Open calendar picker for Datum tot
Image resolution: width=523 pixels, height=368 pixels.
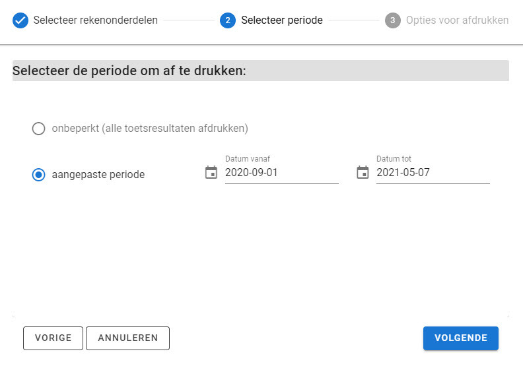363,173
